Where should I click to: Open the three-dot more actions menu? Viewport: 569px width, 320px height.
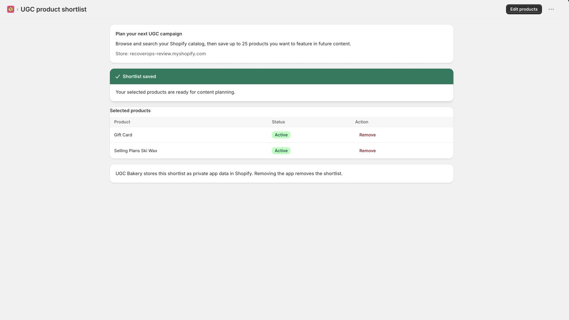coord(551,9)
